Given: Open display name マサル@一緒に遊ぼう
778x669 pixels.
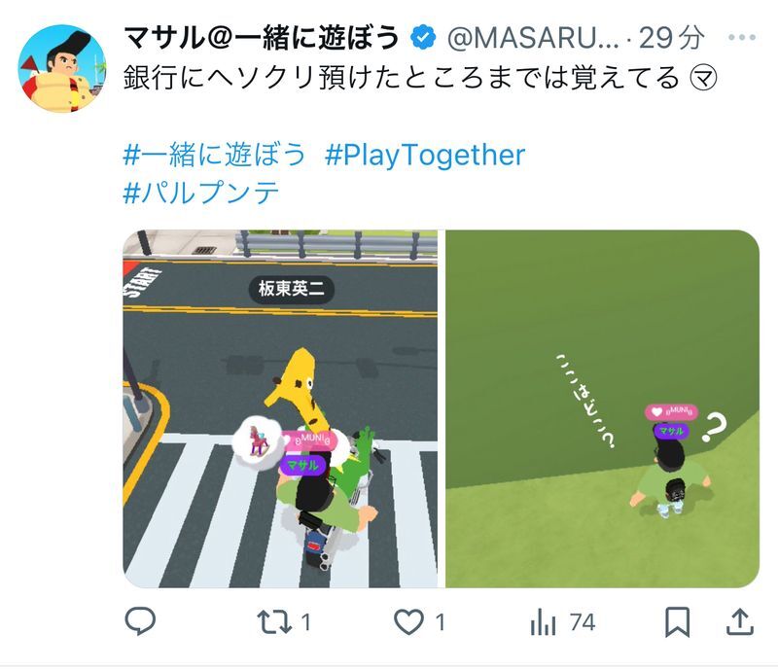Looking at the screenshot, I should [x=262, y=38].
